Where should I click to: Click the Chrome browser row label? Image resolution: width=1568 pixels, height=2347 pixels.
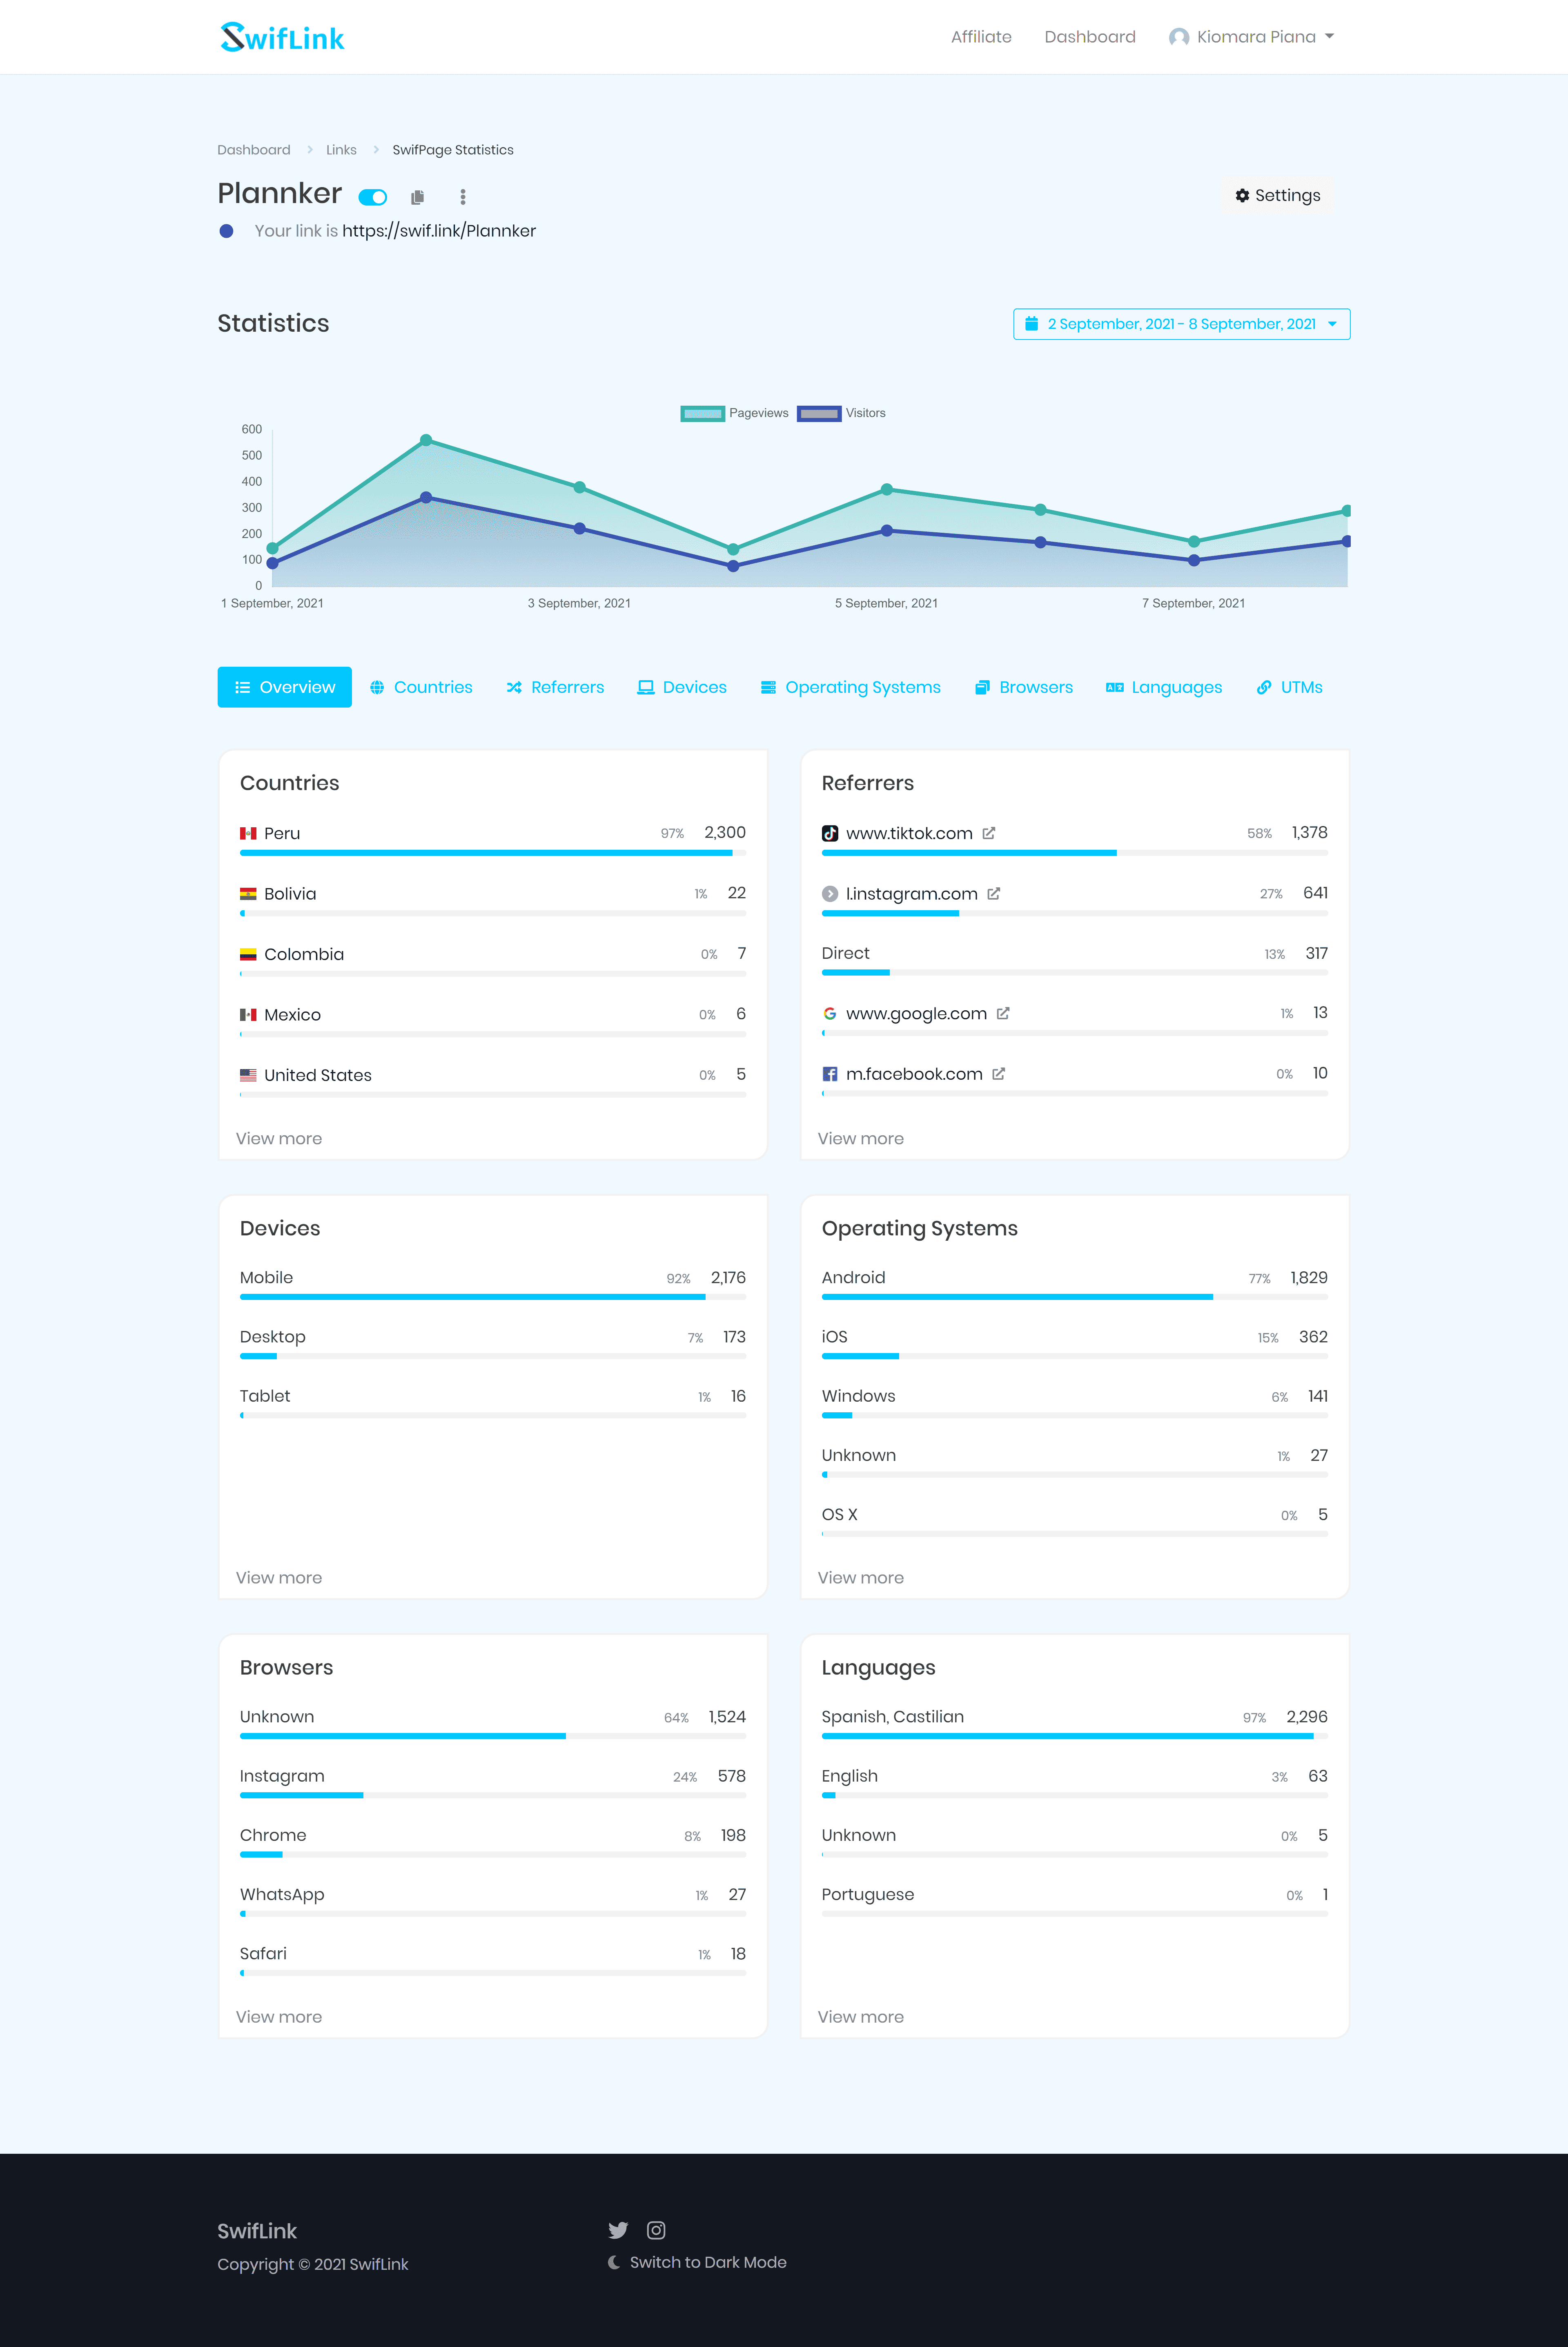[x=273, y=1836]
